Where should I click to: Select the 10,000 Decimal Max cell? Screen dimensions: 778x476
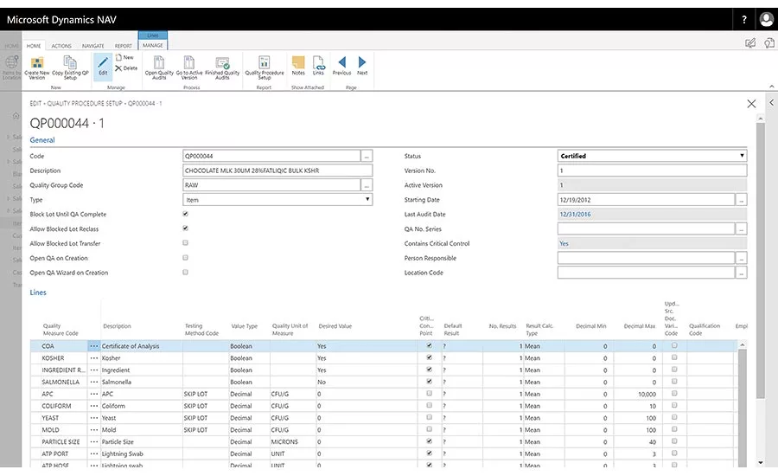click(x=636, y=394)
